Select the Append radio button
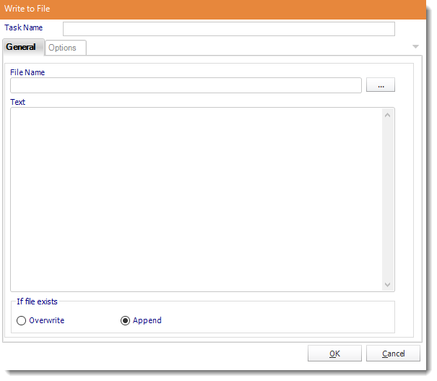 click(125, 321)
